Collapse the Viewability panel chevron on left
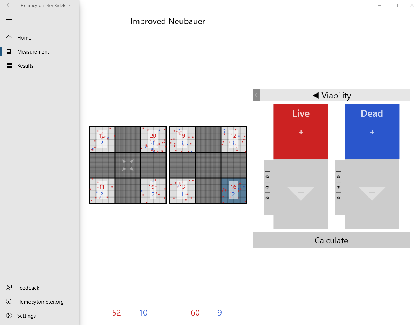Viewport: 420px width, 325px height. click(256, 95)
